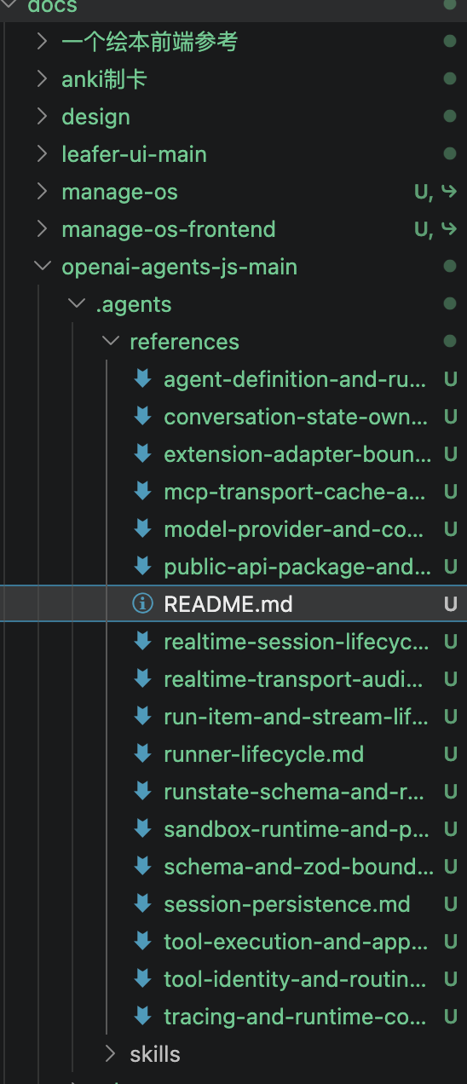Click the markdown icon beside schema-and-zod-bound file

click(142, 866)
